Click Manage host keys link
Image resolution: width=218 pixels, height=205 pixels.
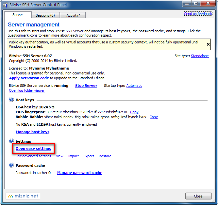(33, 132)
